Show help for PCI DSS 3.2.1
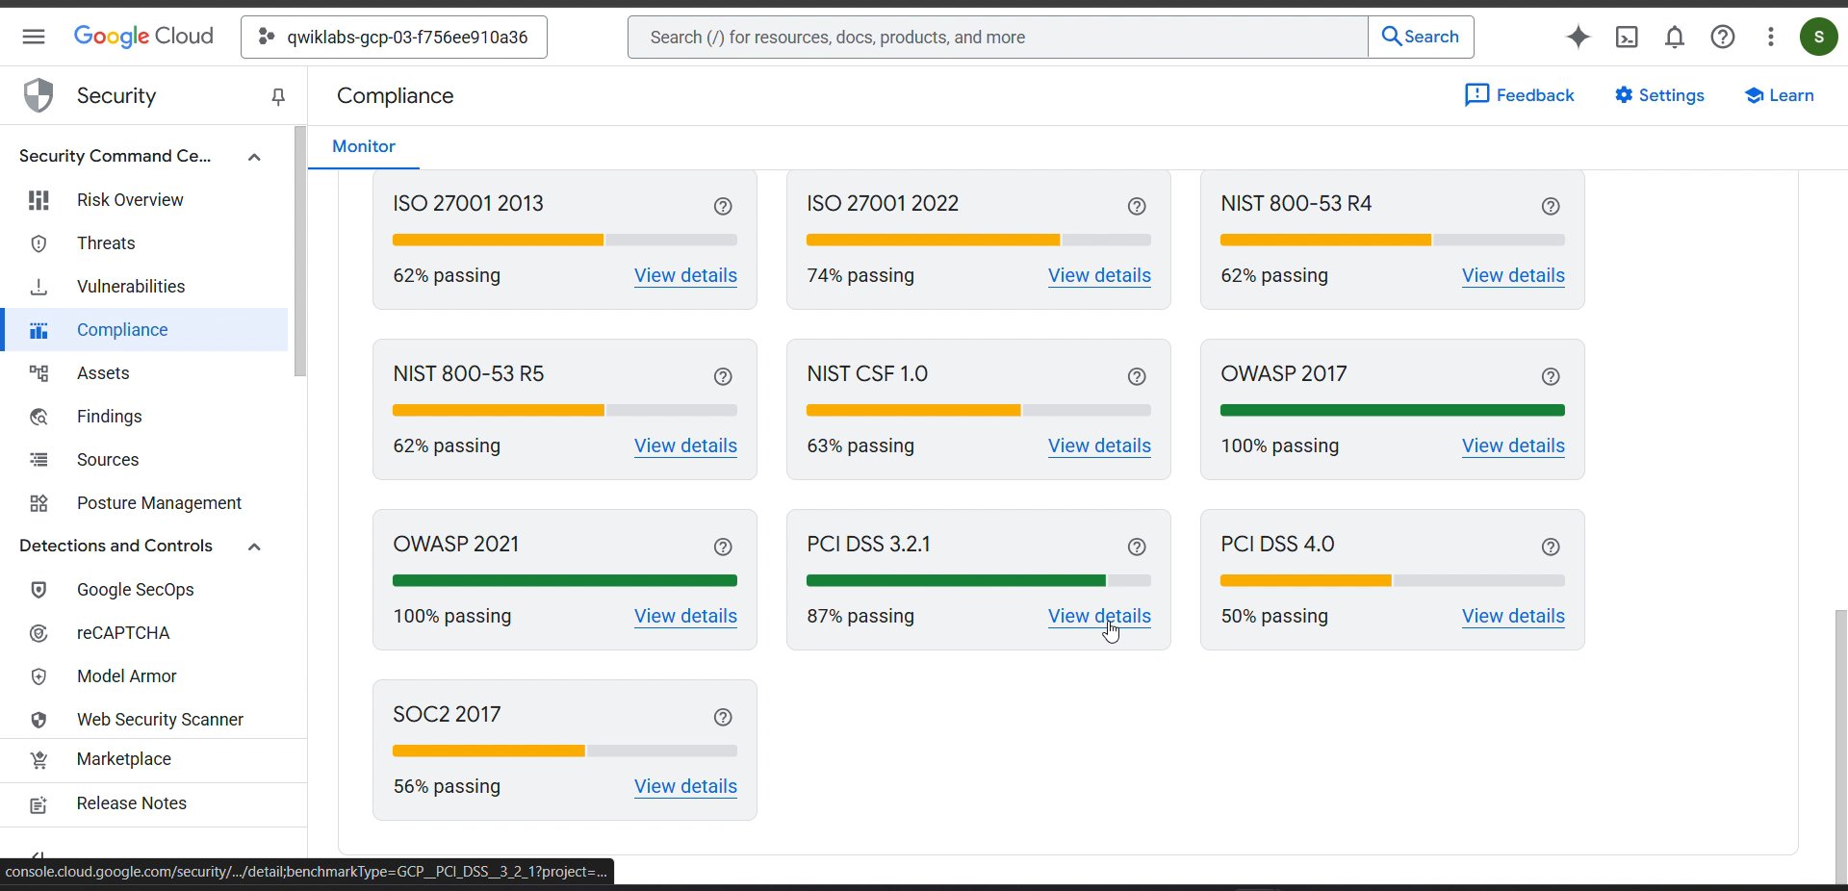Viewport: 1848px width, 891px height. coord(1137,547)
